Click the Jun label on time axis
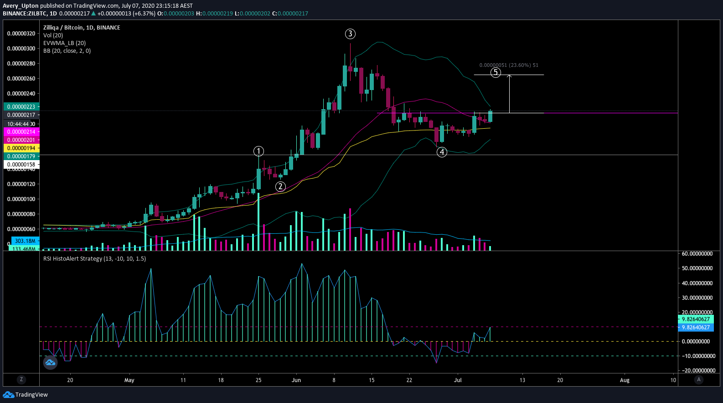The width and height of the screenshot is (723, 403). click(x=296, y=380)
